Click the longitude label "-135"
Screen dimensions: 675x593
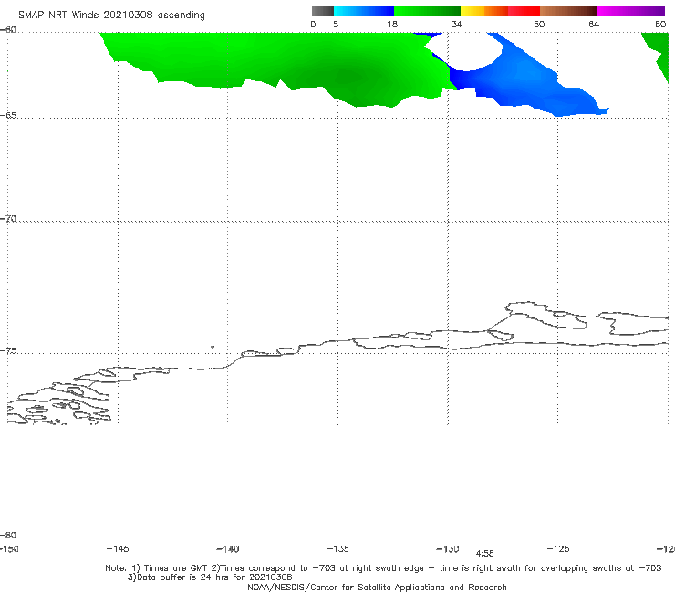click(x=337, y=548)
